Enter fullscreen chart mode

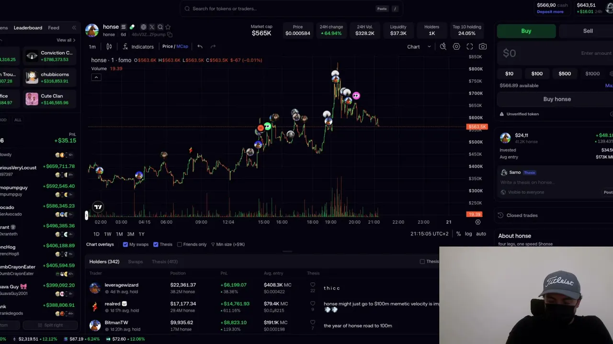pos(470,46)
